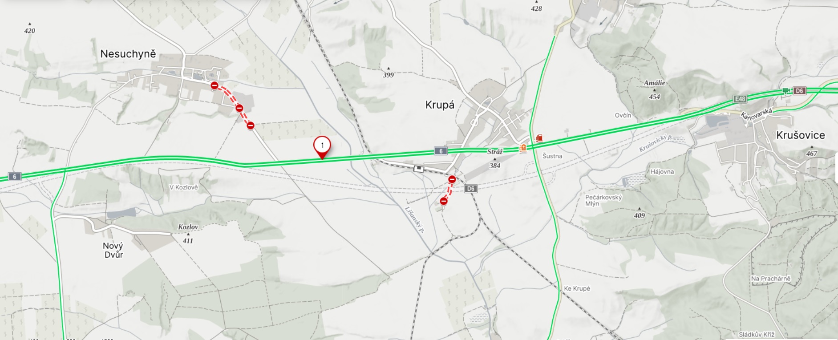Viewport: 838px width, 340px height.
Task: Click the train station icon south of Krupá
Action: [418, 168]
